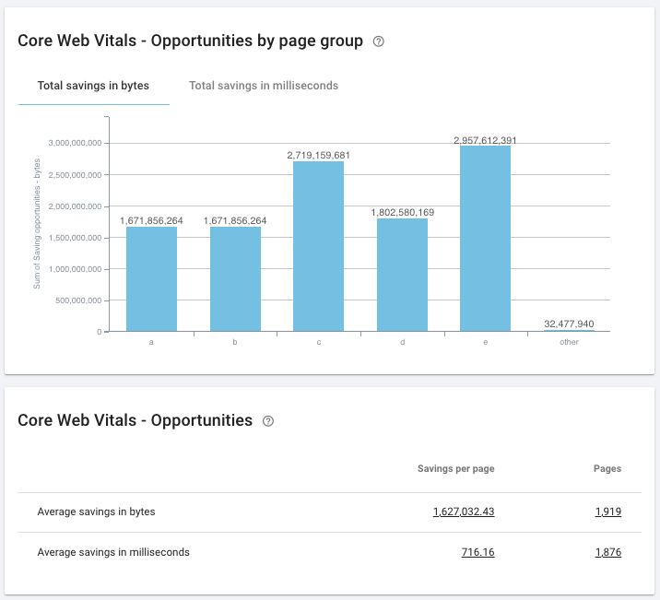The height and width of the screenshot is (600, 660).
Task: Click the tiny bar for group other
Action: (569, 330)
